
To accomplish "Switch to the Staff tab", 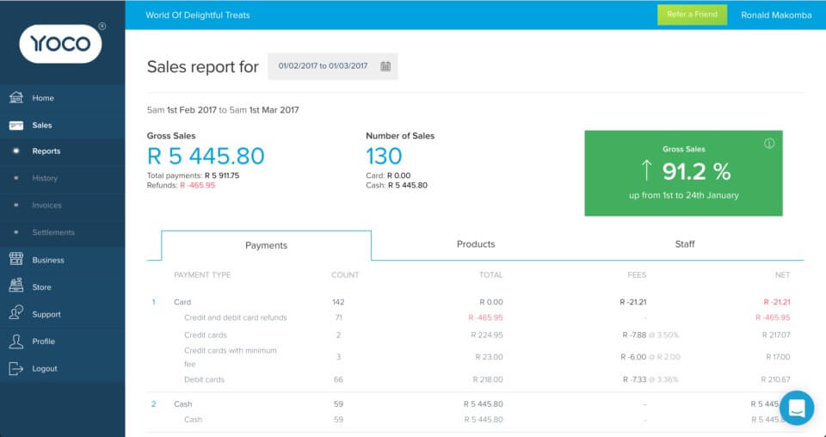I will point(685,244).
